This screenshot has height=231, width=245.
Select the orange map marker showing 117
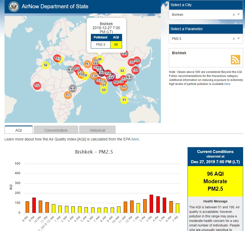click(88, 64)
